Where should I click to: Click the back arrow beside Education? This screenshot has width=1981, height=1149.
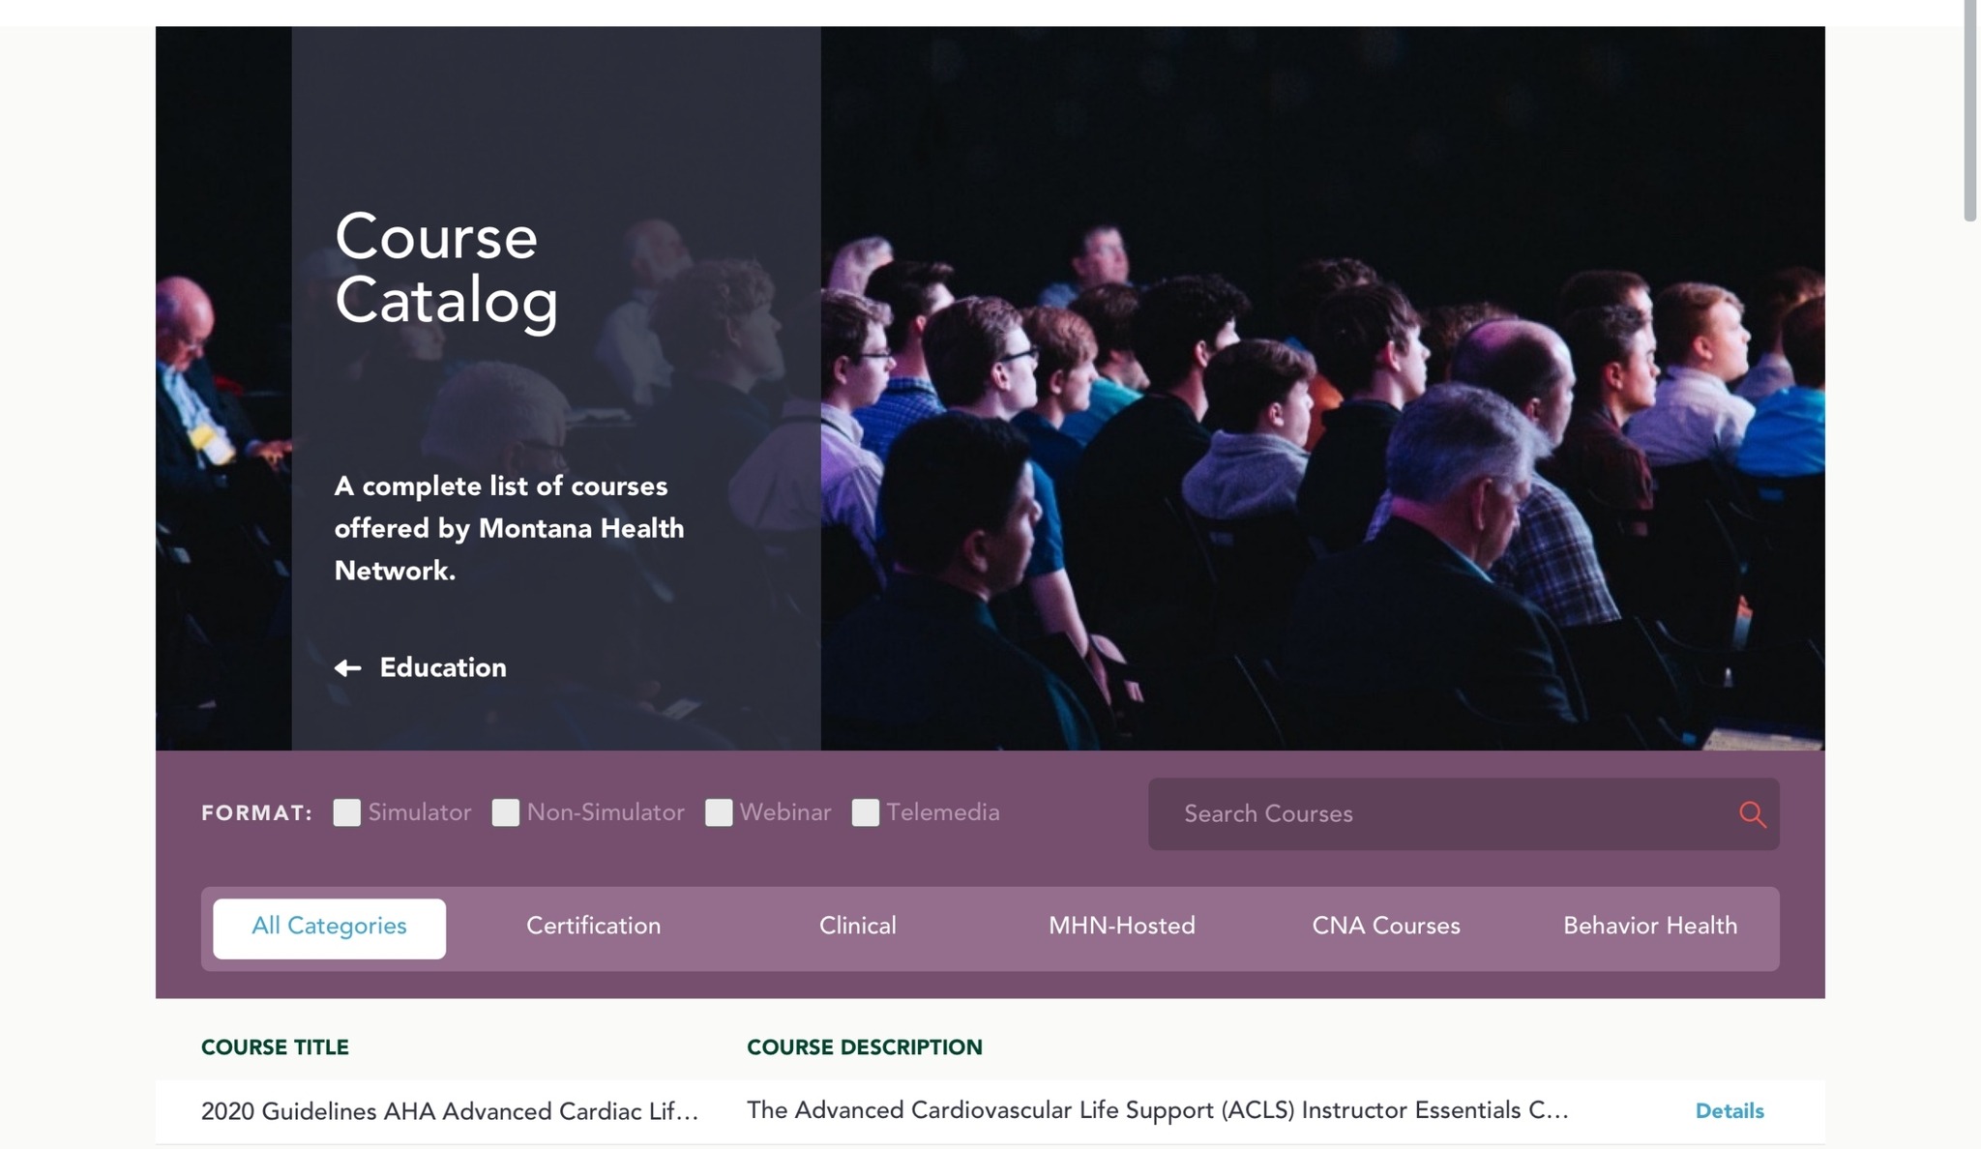pos(347,668)
